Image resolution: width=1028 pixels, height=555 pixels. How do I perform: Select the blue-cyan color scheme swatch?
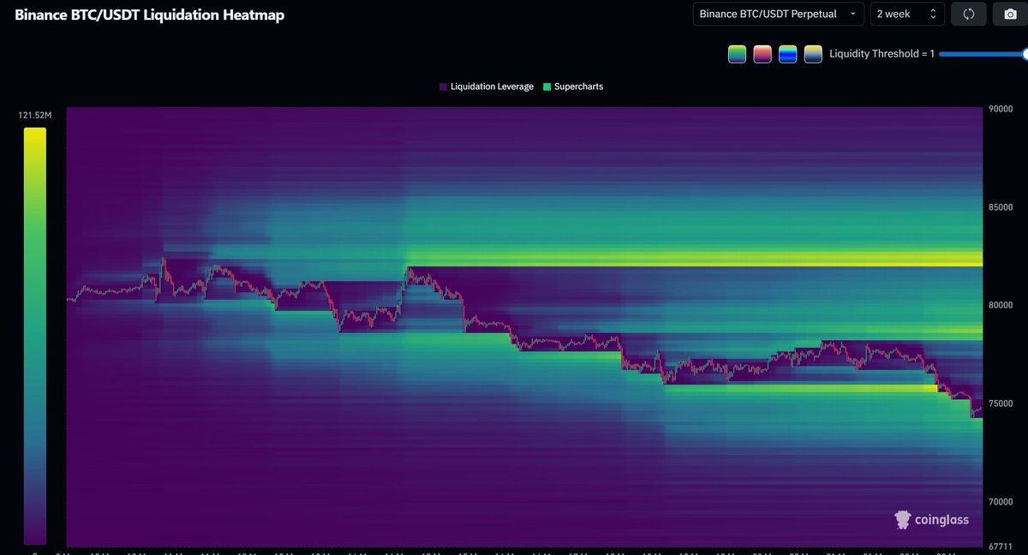(x=788, y=54)
